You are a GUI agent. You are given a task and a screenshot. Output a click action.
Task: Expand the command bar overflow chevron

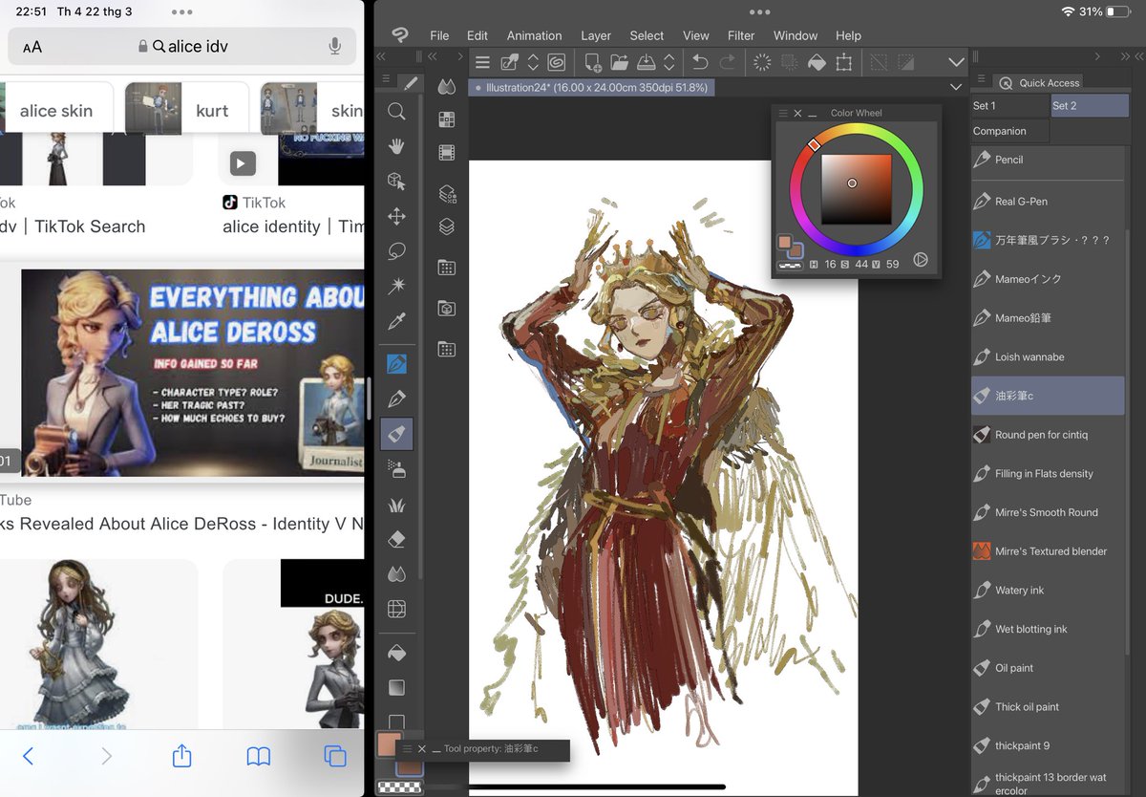pyautogui.click(x=956, y=62)
